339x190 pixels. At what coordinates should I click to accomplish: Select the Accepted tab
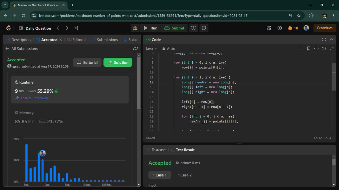pos(47,40)
